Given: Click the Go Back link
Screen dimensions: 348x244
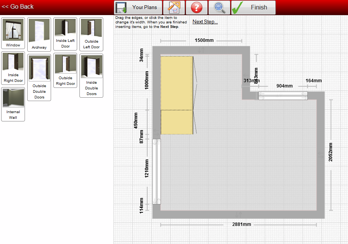Looking at the screenshot, I should (17, 7).
